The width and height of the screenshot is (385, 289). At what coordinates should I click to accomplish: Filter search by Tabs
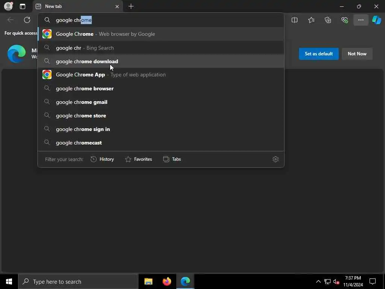point(172,159)
